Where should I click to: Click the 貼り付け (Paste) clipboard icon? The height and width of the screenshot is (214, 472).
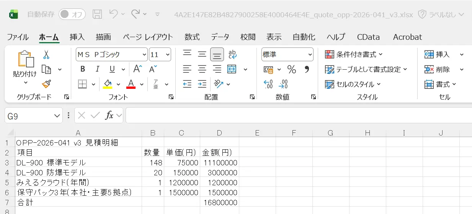pos(25,59)
